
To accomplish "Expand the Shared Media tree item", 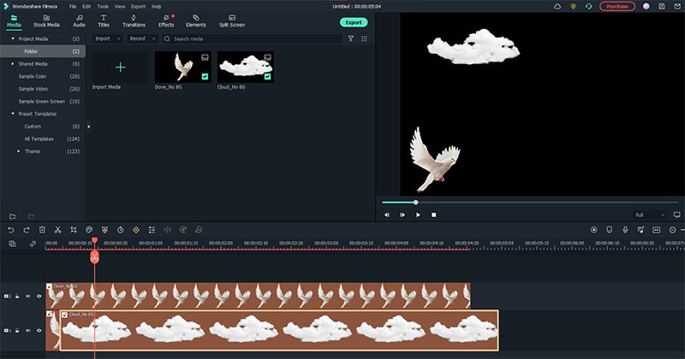I will 13,64.
